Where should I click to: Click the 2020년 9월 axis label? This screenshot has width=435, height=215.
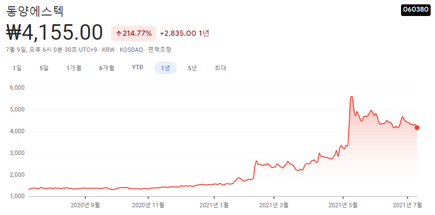(x=85, y=205)
